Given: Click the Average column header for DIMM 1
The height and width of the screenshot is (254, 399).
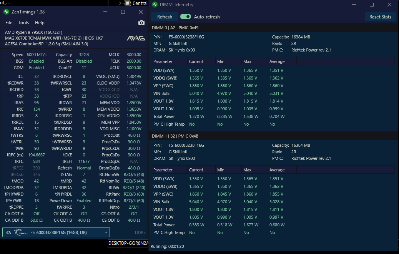Looking at the screenshot, I should tap(282, 170).
